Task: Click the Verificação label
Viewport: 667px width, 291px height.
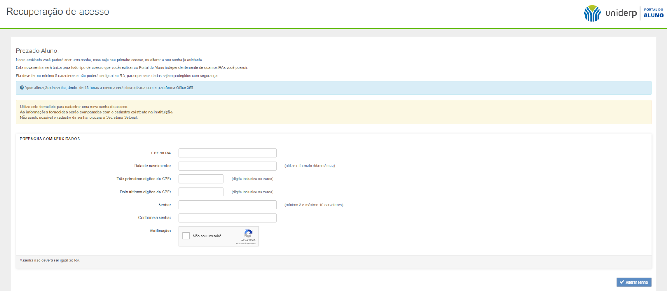Action: coord(160,231)
